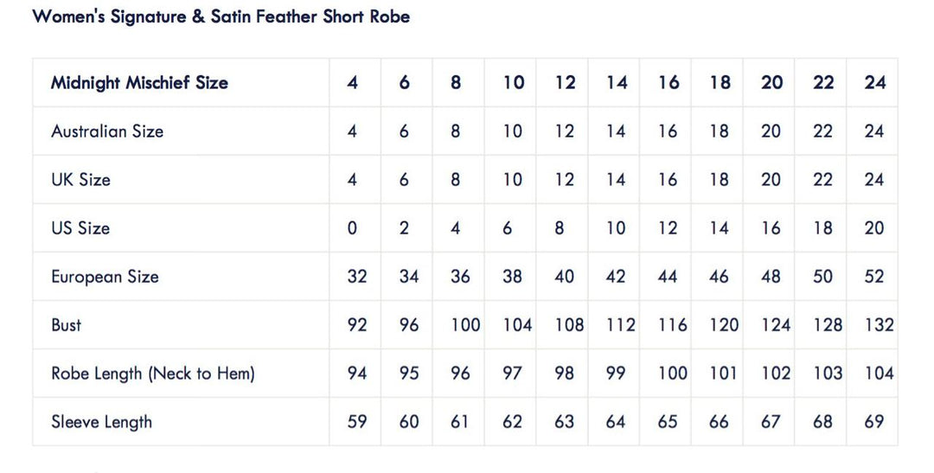Click the European Size value 52
Viewport: 934px width, 473px height.
point(874,277)
